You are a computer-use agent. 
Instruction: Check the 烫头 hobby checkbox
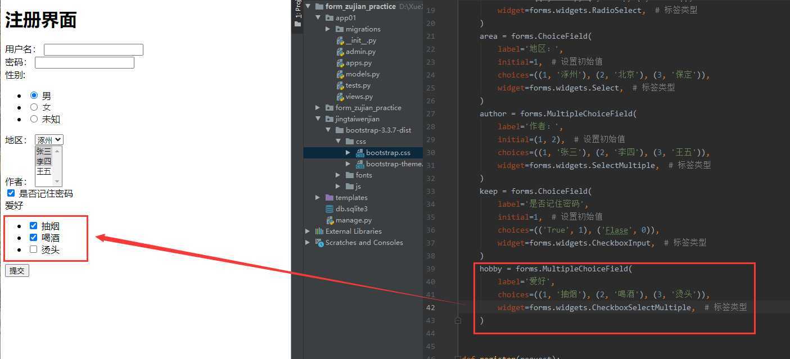[x=33, y=249]
